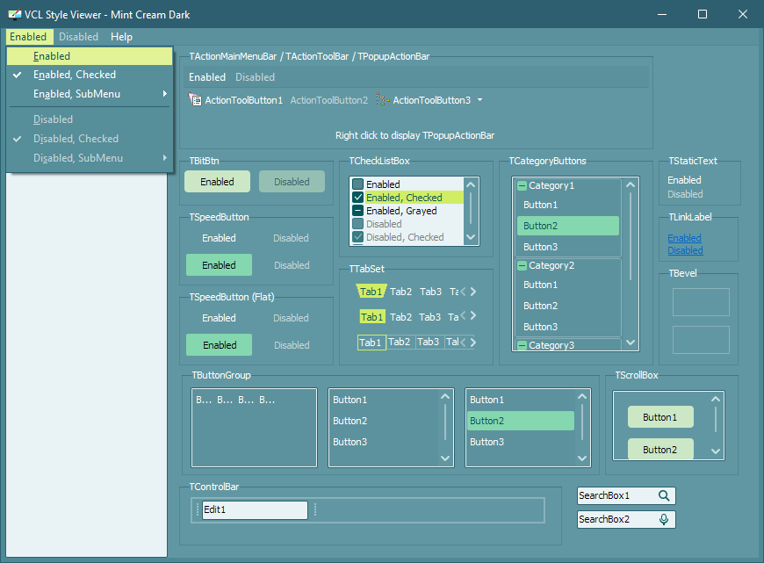This screenshot has height=563, width=764.
Task: Click Button2 in the scroll box
Action: tap(660, 449)
